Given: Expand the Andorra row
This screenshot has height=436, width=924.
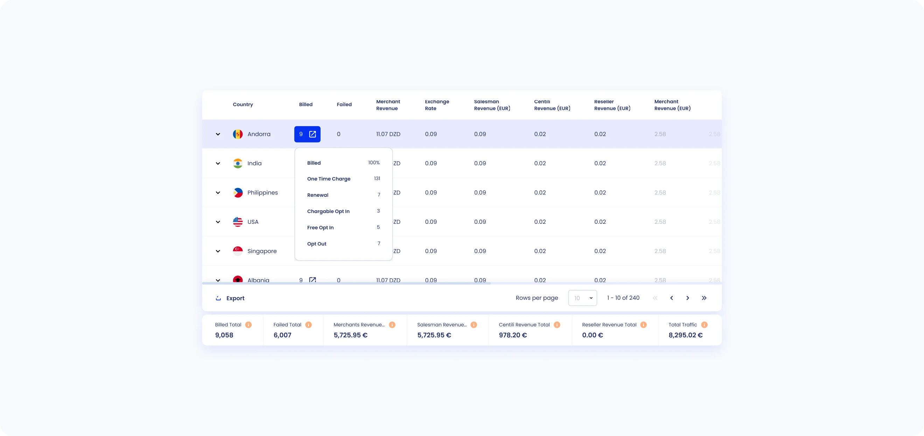Looking at the screenshot, I should click(218, 134).
